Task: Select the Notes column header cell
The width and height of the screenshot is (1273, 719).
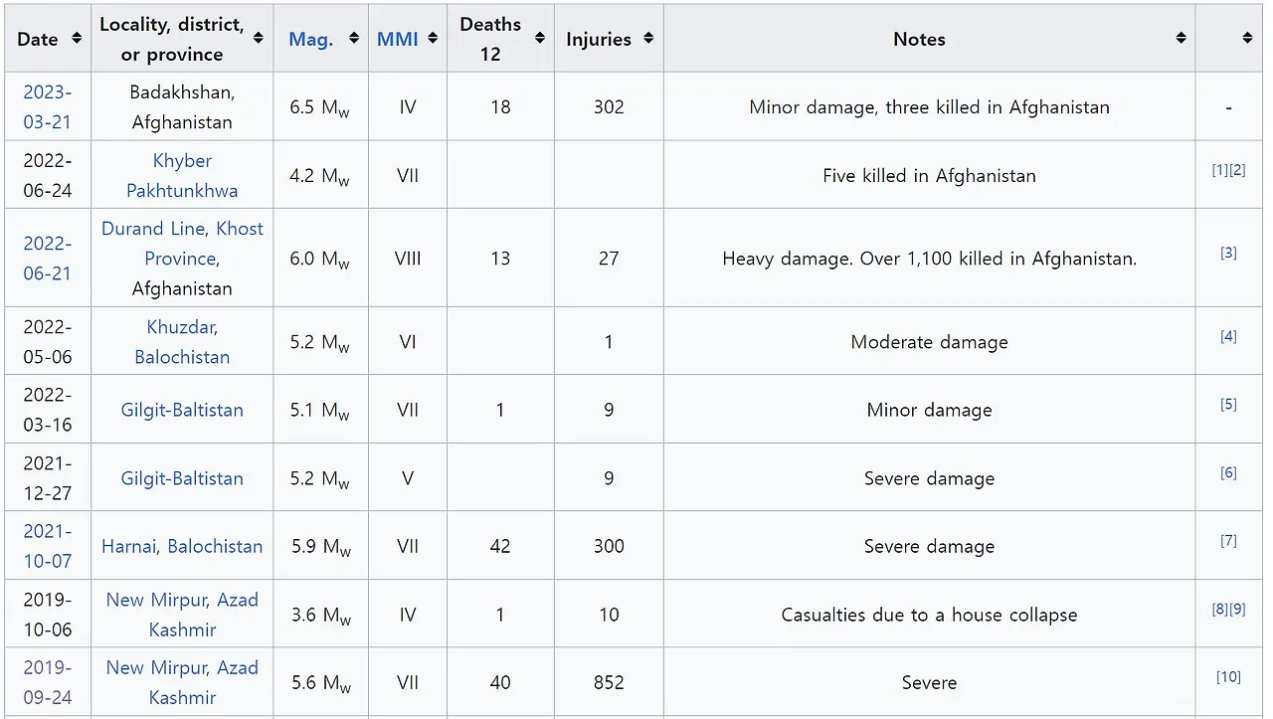Action: [x=929, y=39]
